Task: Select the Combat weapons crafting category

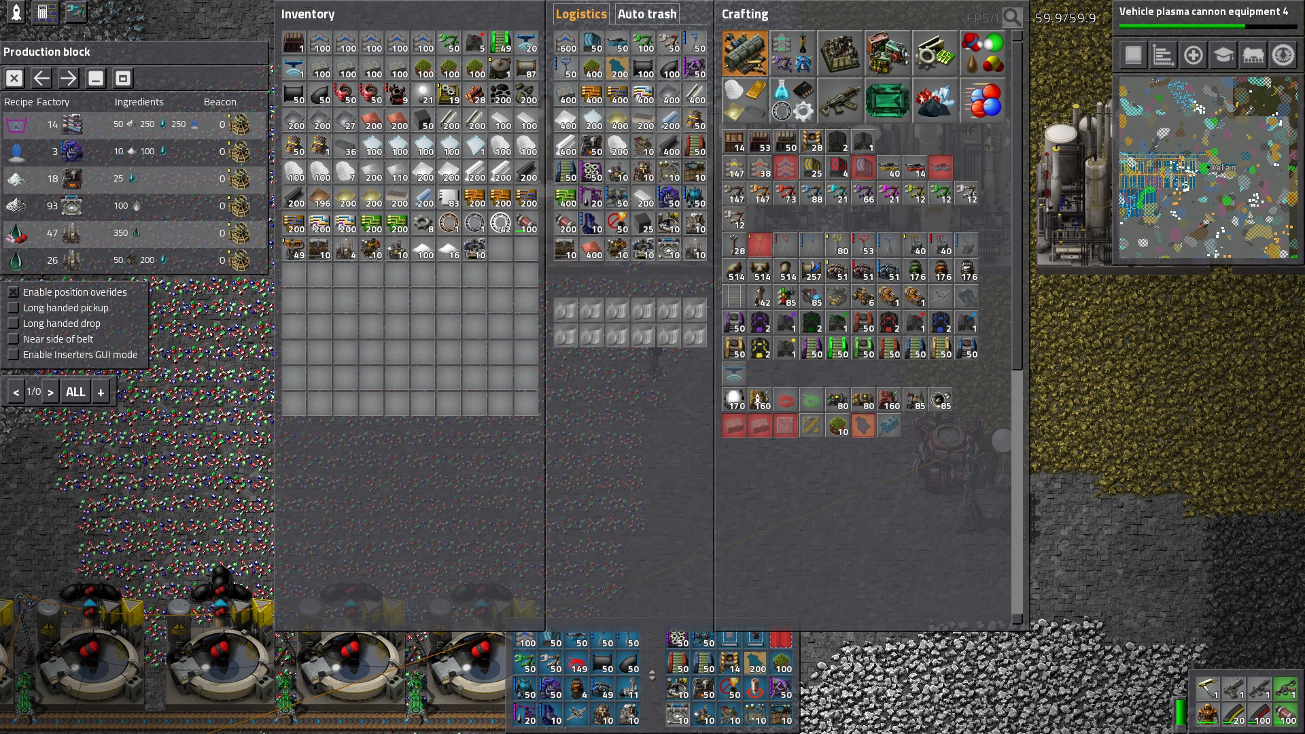Action: tap(841, 101)
